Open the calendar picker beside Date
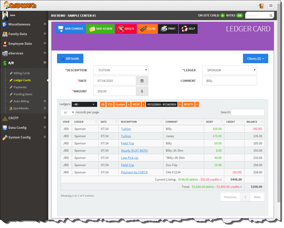The image size is (284, 228). point(142,81)
